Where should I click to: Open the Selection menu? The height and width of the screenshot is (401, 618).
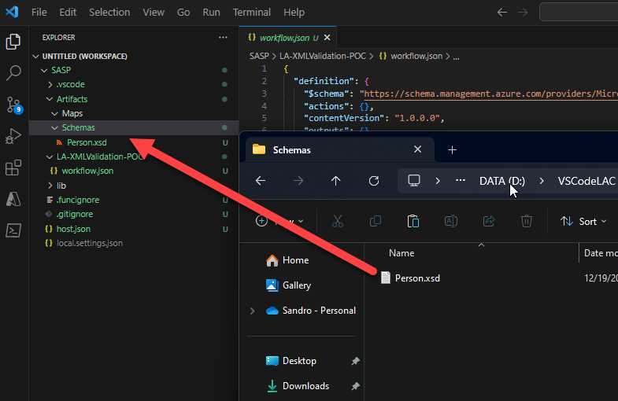(x=109, y=13)
